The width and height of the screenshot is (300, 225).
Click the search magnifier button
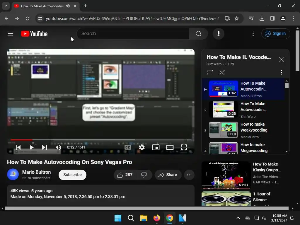click(x=198, y=34)
